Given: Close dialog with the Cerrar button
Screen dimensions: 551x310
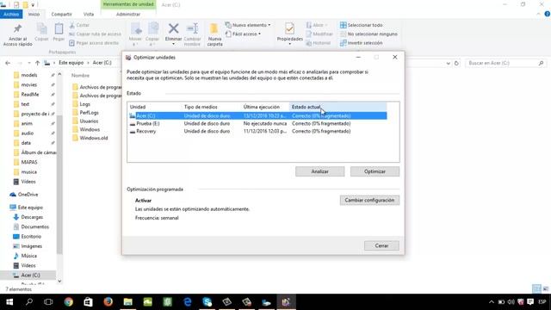Looking at the screenshot, I should tap(381, 245).
